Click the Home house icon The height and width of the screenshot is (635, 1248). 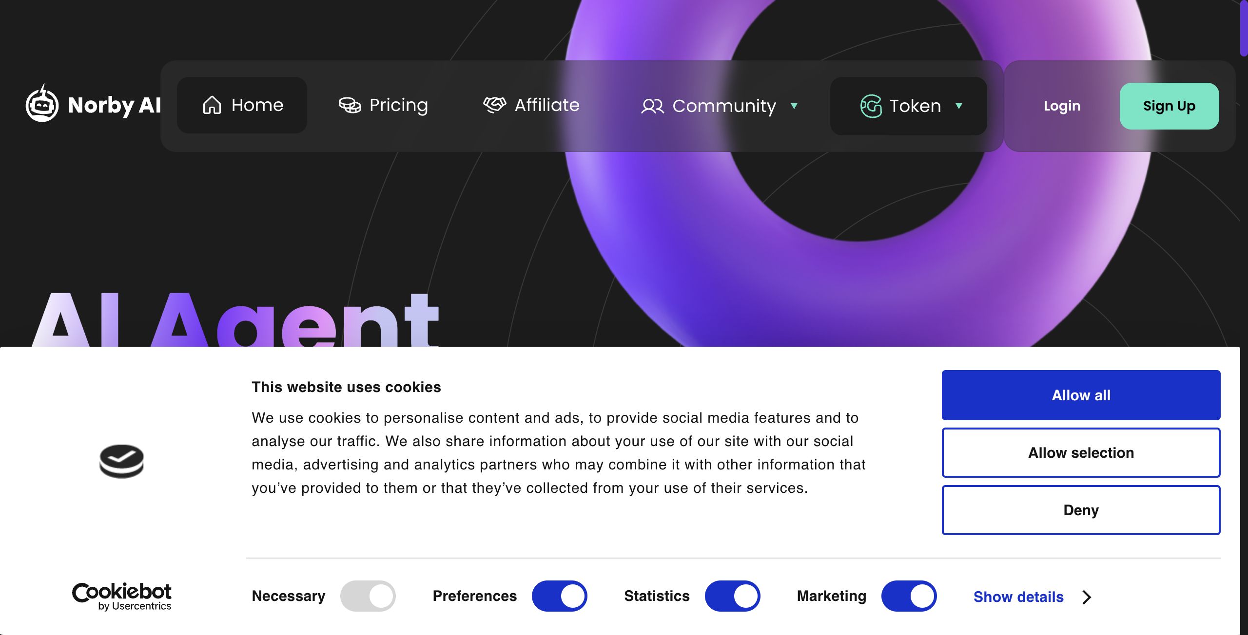[x=212, y=105]
